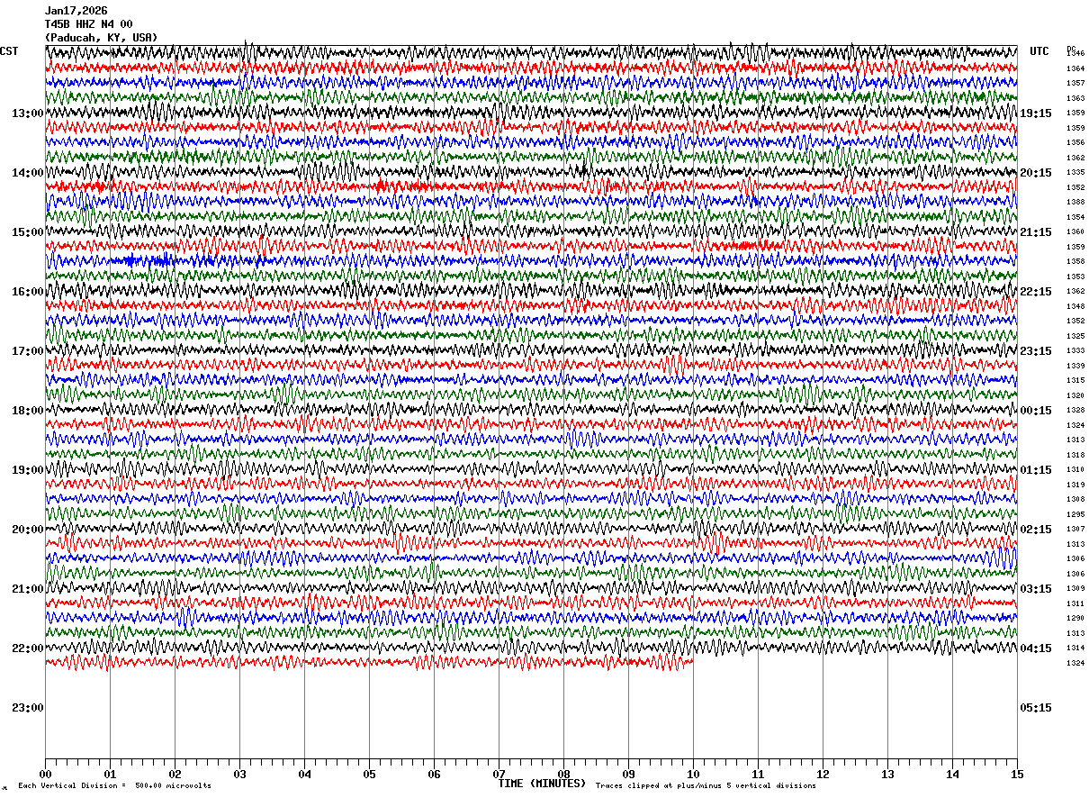This screenshot has width=1089, height=798.
Task: Click the DC value '1348'
Action: 1075,306
